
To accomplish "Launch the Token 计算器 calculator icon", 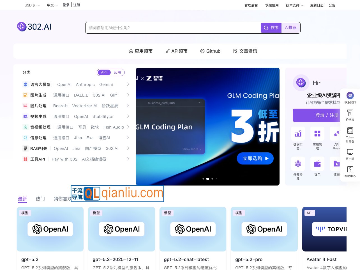I will [x=350, y=131].
